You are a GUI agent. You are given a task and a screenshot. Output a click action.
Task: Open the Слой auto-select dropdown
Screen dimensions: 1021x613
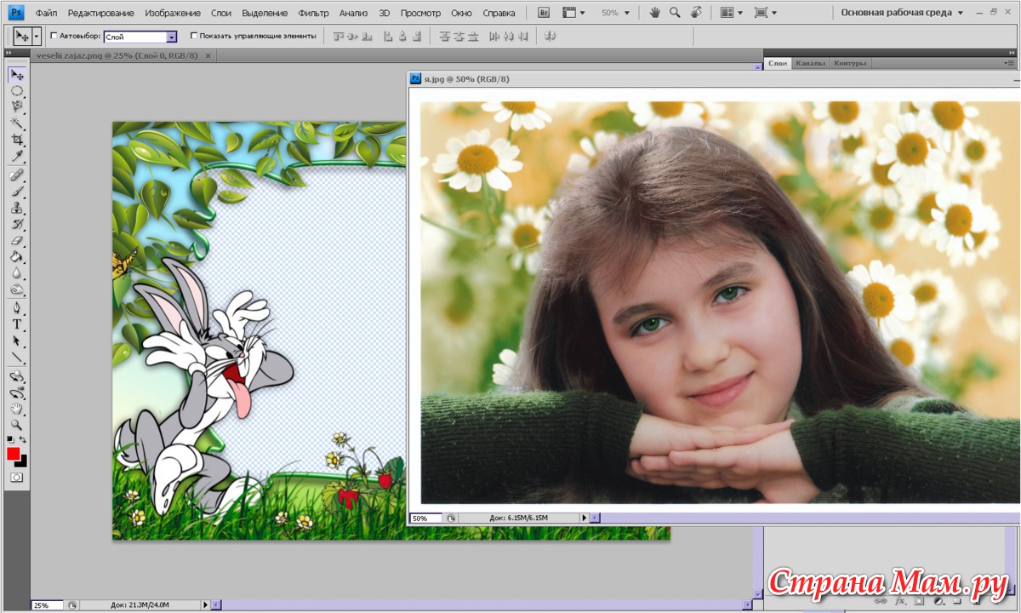[x=171, y=37]
